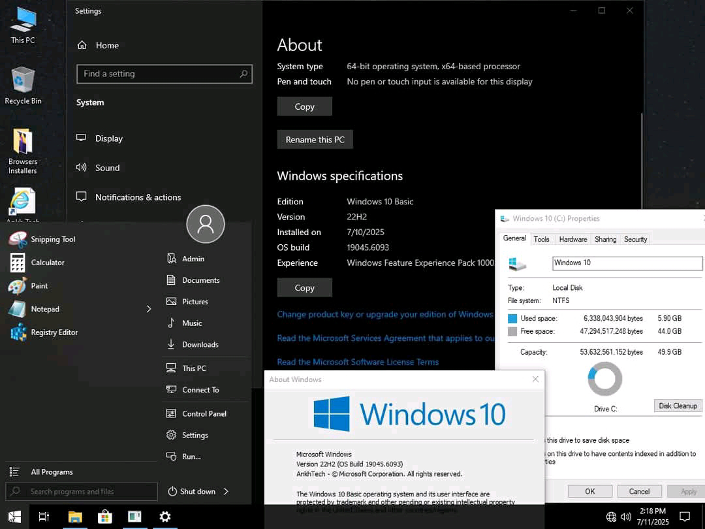Screen dimensions: 705x529
Task: Switch to General tab in Properties
Action: (x=514, y=238)
